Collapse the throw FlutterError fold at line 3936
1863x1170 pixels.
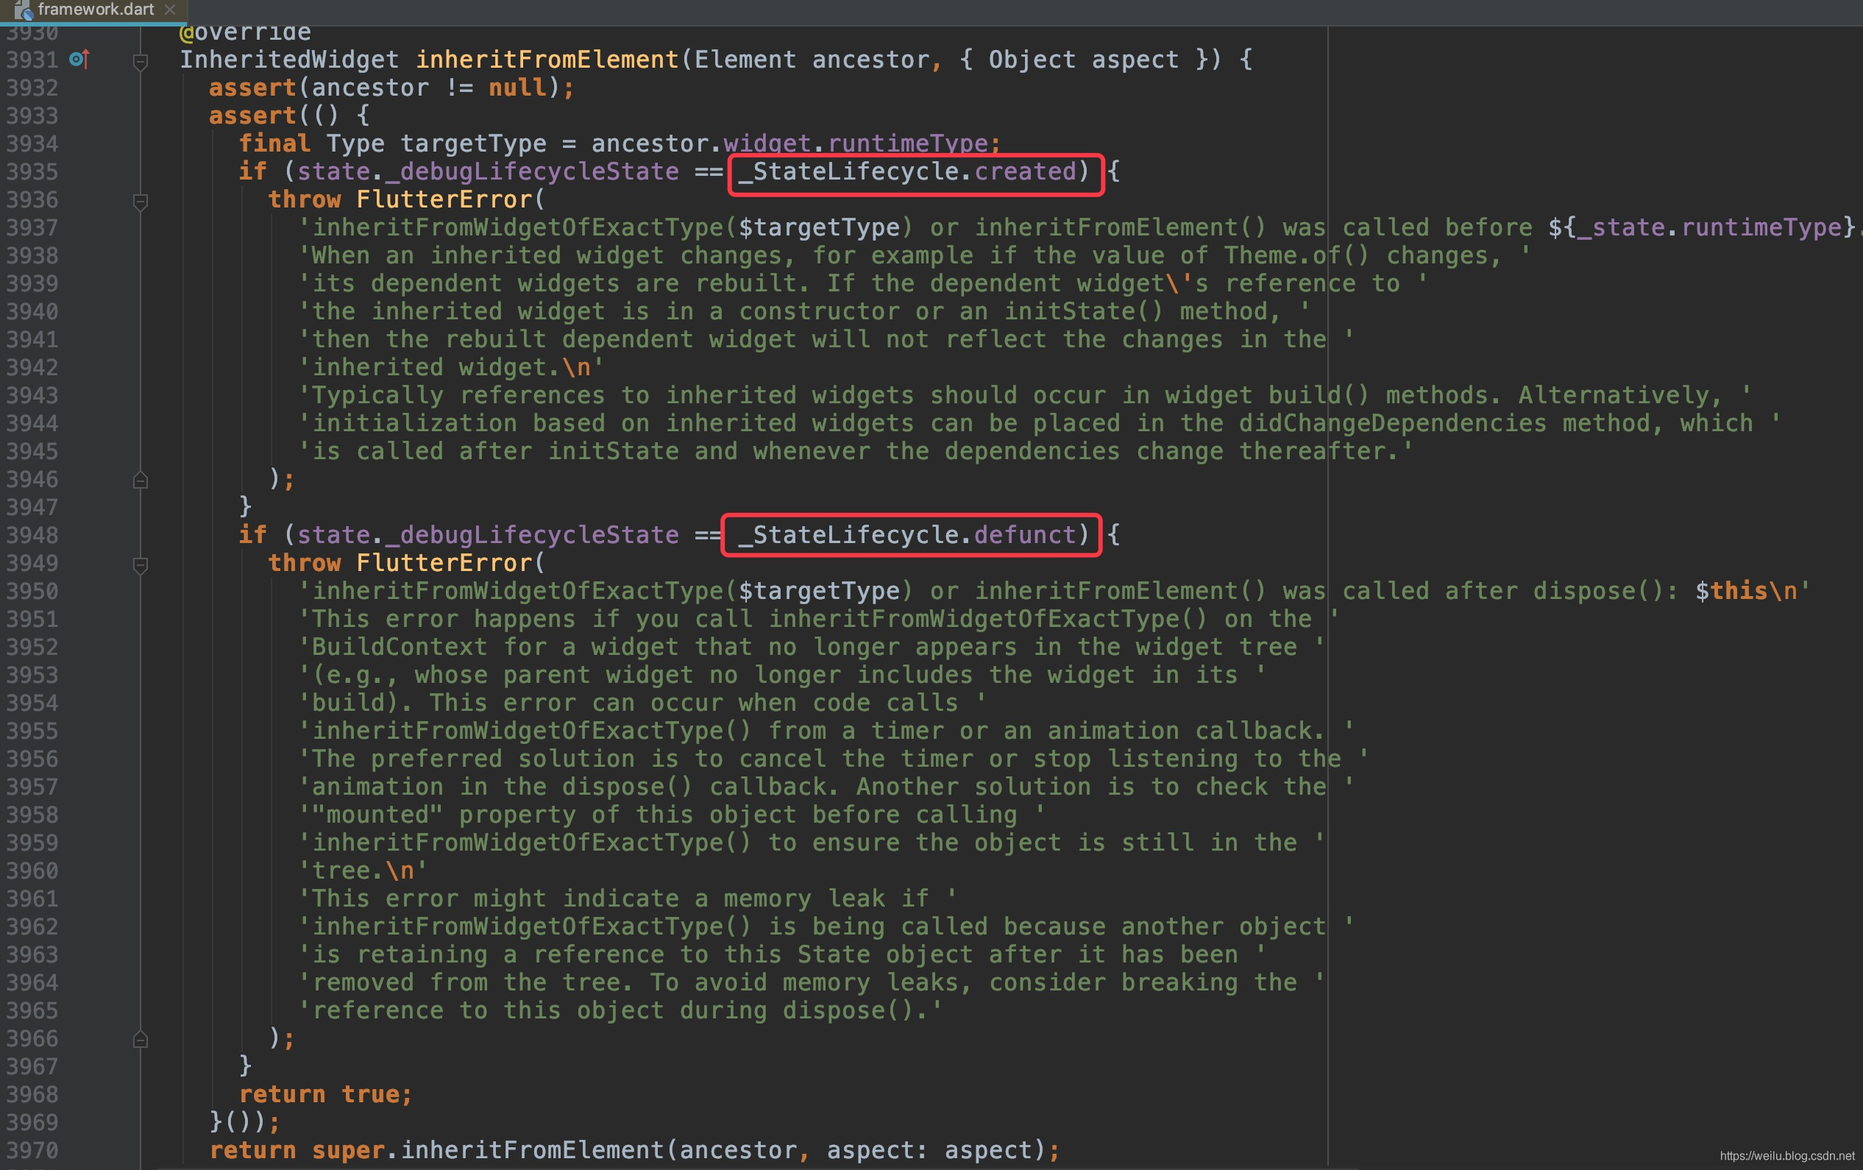(140, 201)
